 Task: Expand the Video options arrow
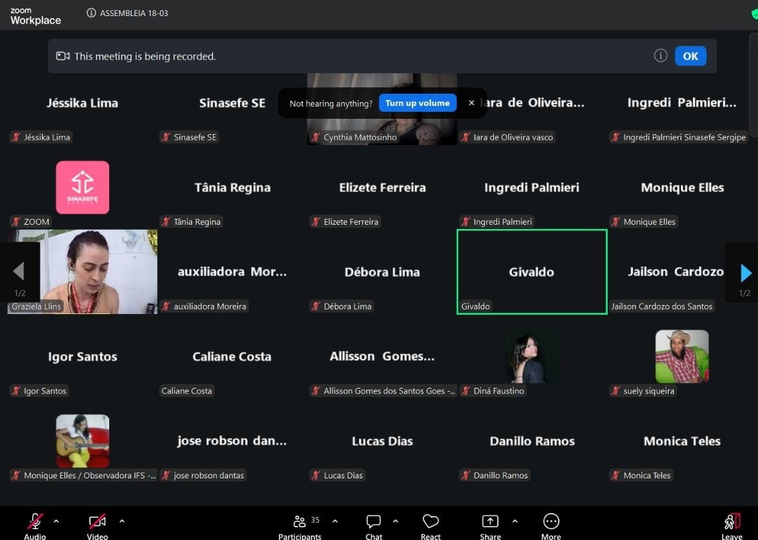tap(122, 521)
